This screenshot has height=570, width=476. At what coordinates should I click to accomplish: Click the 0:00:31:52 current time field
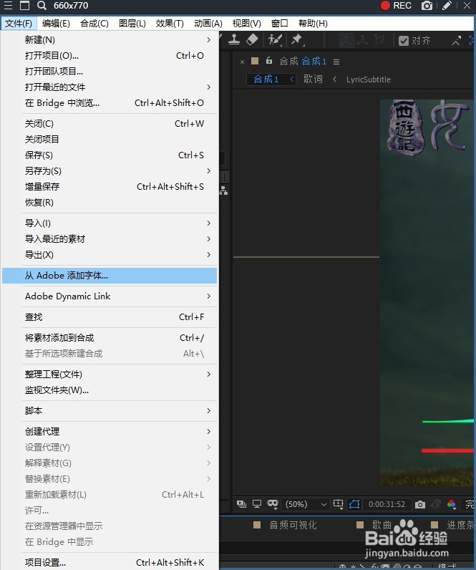click(387, 505)
